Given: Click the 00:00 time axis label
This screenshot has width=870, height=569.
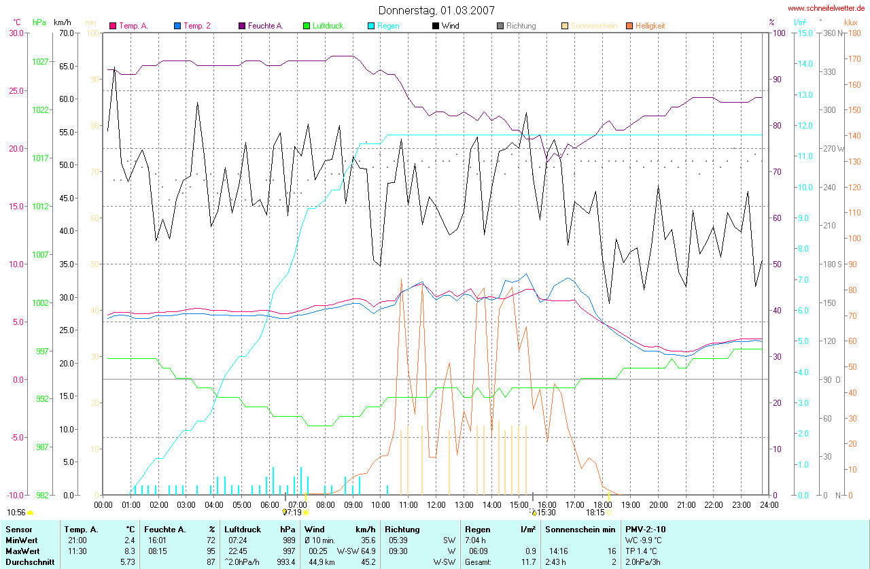Looking at the screenshot, I should (103, 504).
